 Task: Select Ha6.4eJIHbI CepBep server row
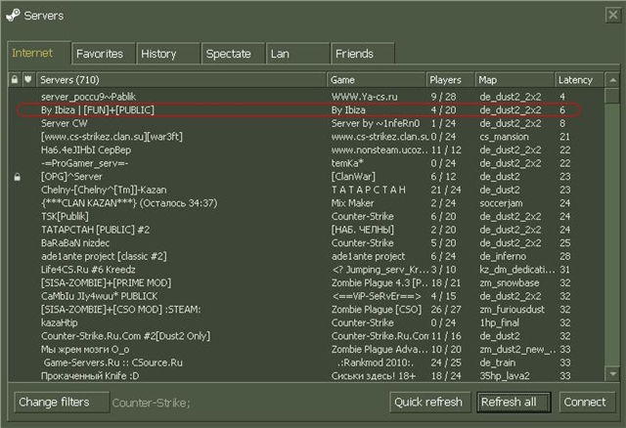click(x=305, y=150)
